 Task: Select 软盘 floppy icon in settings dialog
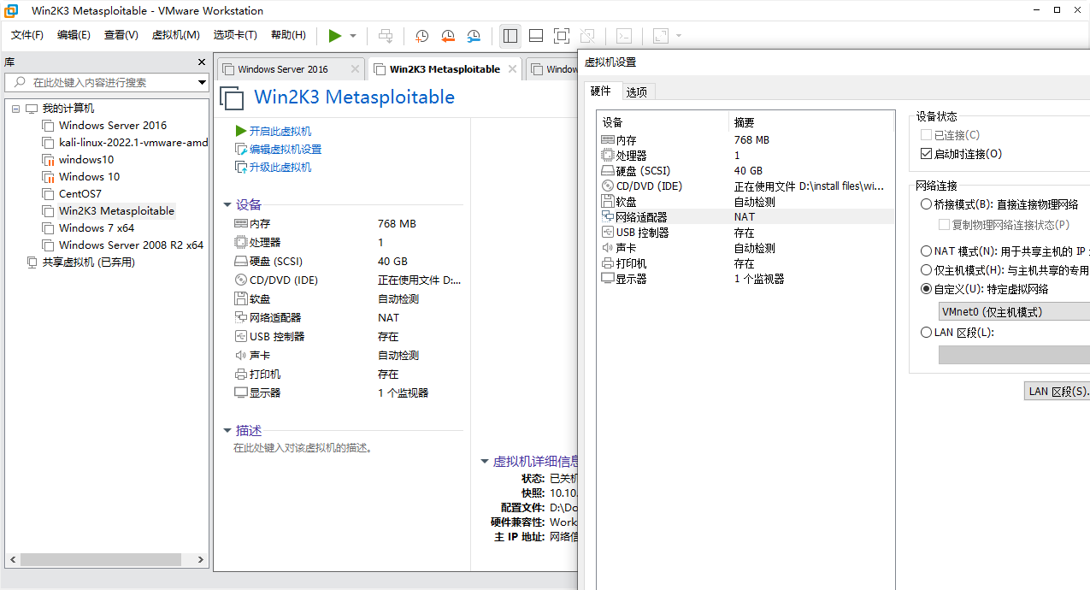[608, 202]
